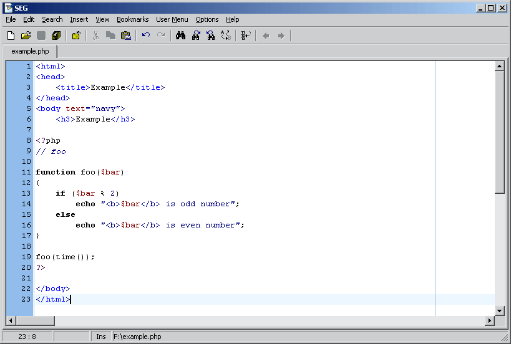Click the Copy icon
The image size is (511, 344).
111,36
